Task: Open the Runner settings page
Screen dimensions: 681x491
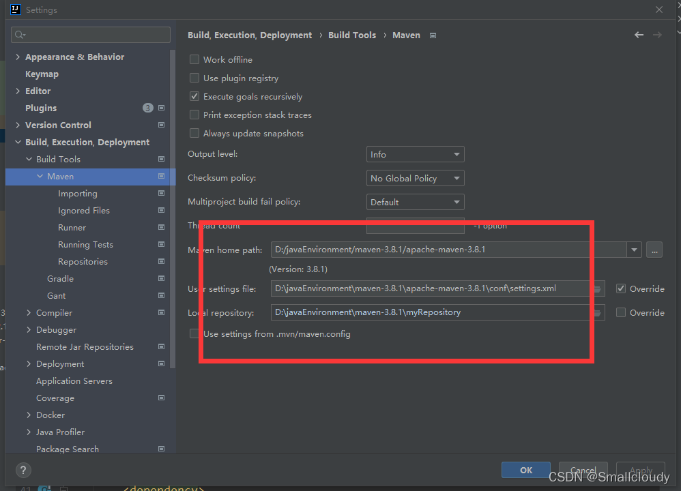Action: tap(72, 228)
